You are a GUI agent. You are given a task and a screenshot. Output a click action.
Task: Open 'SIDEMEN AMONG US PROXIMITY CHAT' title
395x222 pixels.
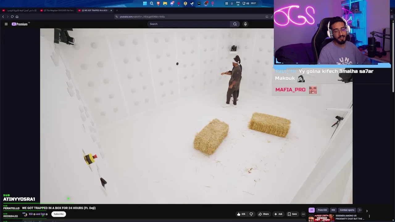350,217
